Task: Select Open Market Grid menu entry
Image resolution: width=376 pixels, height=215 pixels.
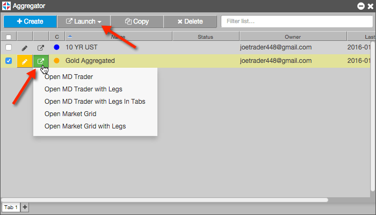Action: (70, 114)
